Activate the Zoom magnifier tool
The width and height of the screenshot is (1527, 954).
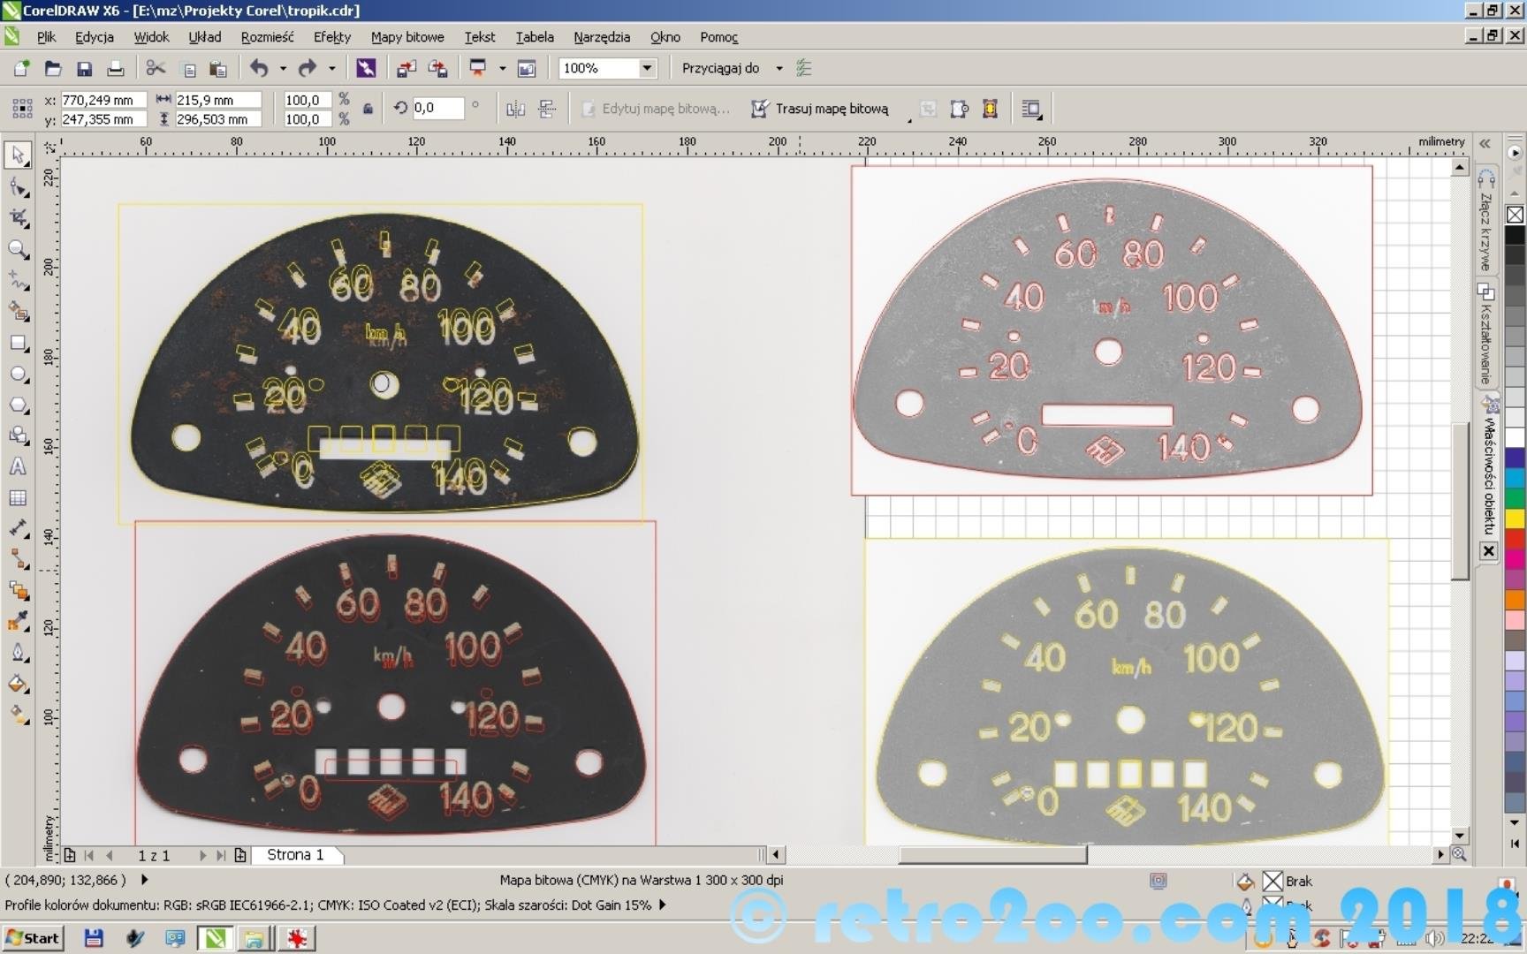point(18,249)
